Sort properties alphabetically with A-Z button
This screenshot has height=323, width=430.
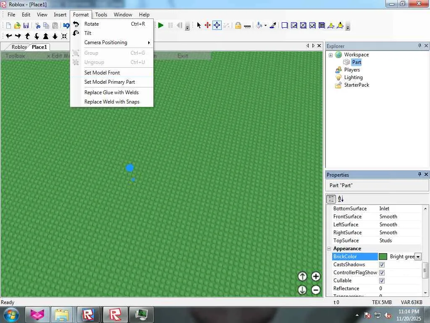341,199
